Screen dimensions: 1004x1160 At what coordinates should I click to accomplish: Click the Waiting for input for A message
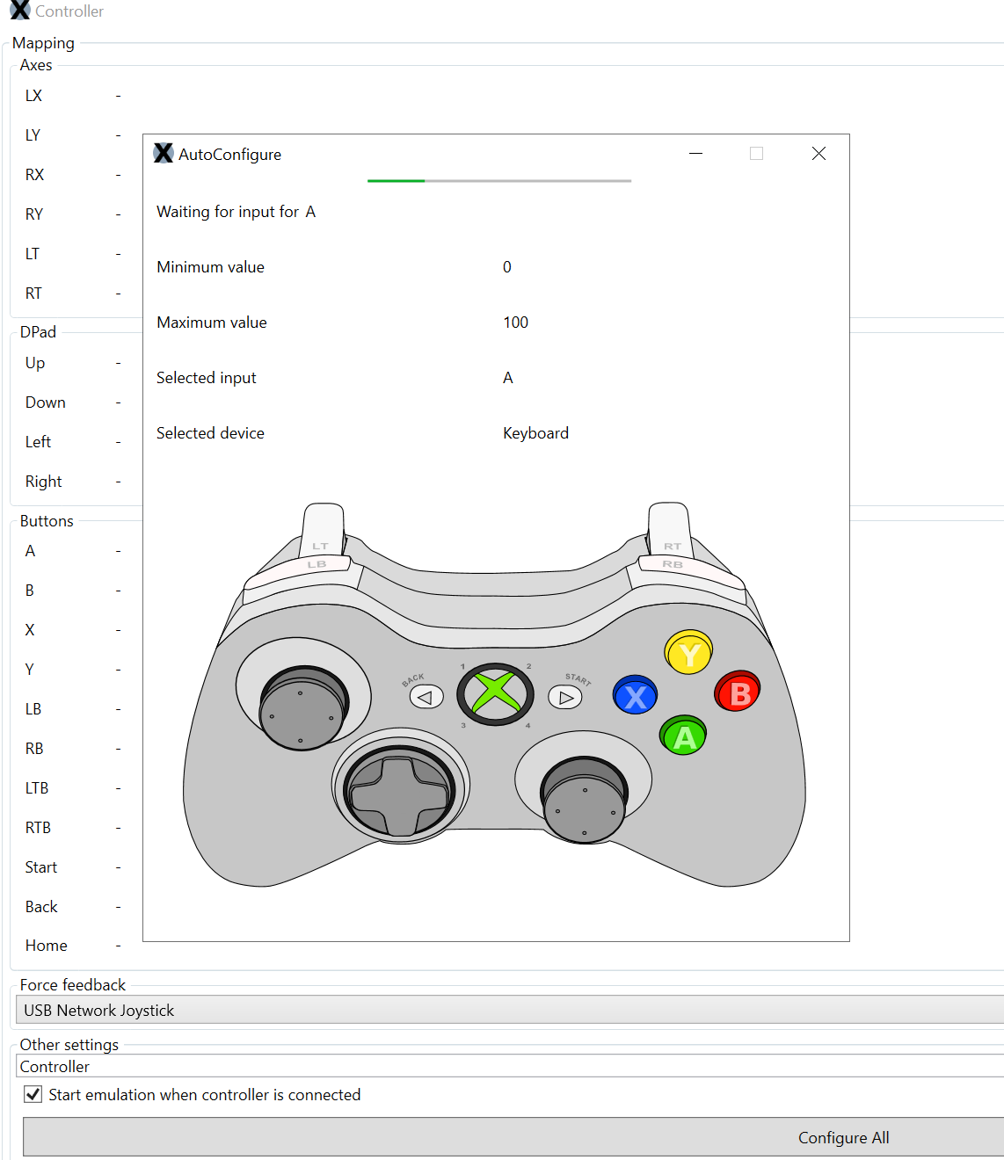[236, 211]
